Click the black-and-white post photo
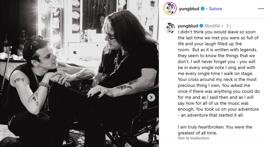Image resolution: width=265 pixels, height=147 pixels. (79, 73)
